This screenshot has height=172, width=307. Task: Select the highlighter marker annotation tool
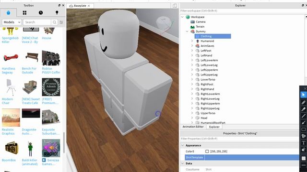point(304,109)
